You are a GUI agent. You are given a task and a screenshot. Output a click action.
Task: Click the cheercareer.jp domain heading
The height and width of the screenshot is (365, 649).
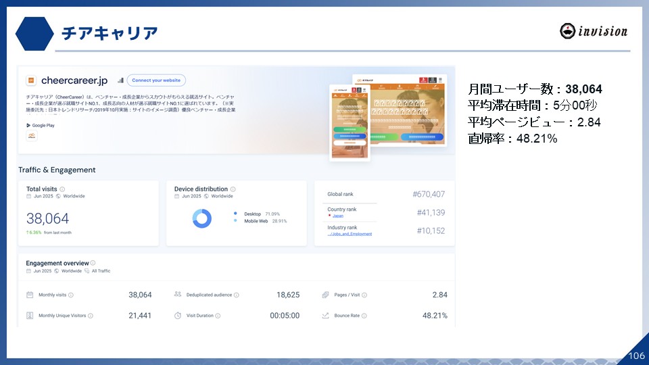click(x=74, y=80)
